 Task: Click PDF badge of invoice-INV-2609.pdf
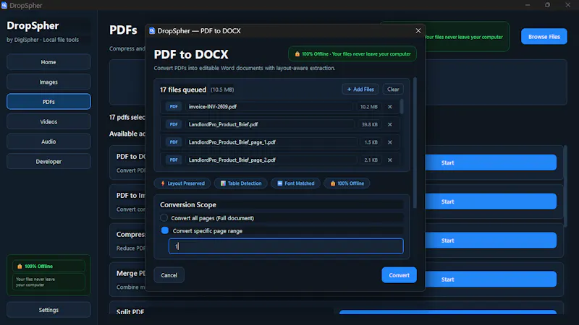click(174, 106)
